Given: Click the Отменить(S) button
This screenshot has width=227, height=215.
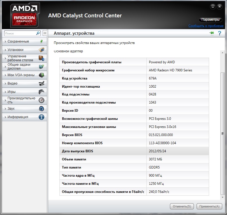Looking at the screenshot, I should click(182, 206).
